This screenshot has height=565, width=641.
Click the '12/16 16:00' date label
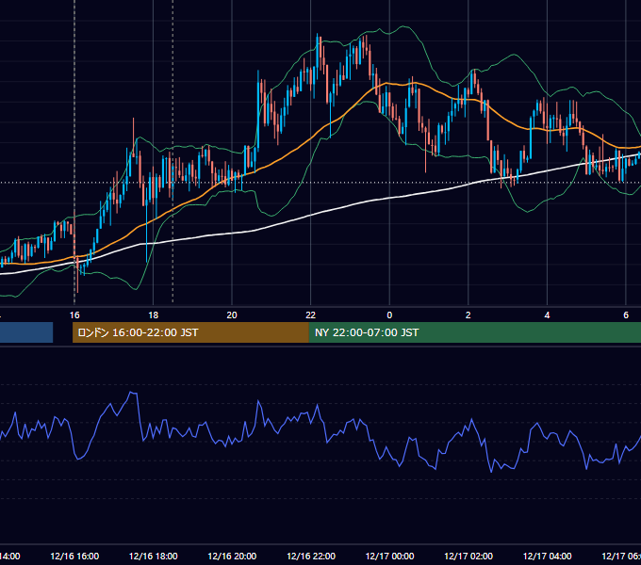pos(74,556)
